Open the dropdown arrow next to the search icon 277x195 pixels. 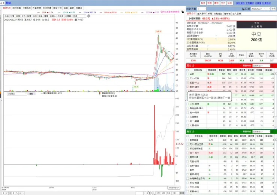pos(3,3)
